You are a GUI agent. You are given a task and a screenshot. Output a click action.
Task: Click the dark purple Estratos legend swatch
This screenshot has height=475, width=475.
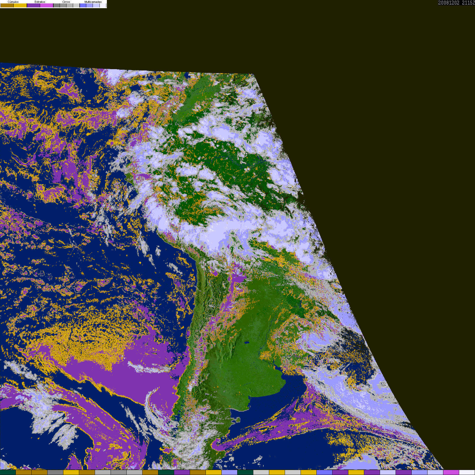tap(34, 5)
